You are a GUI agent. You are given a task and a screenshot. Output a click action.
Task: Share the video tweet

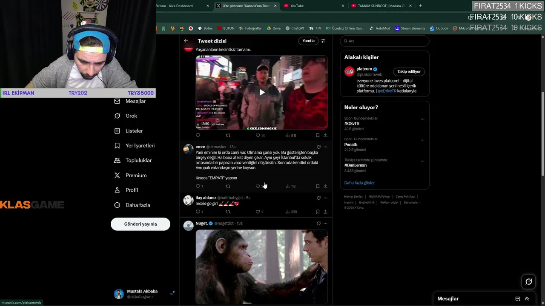point(325,135)
